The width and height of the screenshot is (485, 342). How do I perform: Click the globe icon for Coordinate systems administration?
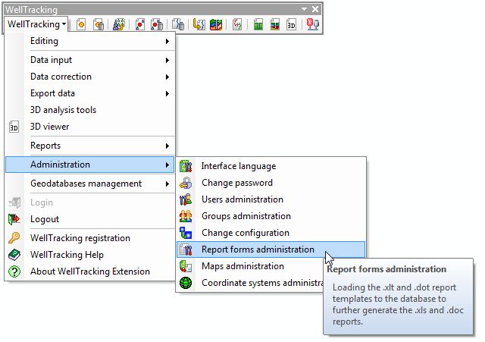coord(186,283)
